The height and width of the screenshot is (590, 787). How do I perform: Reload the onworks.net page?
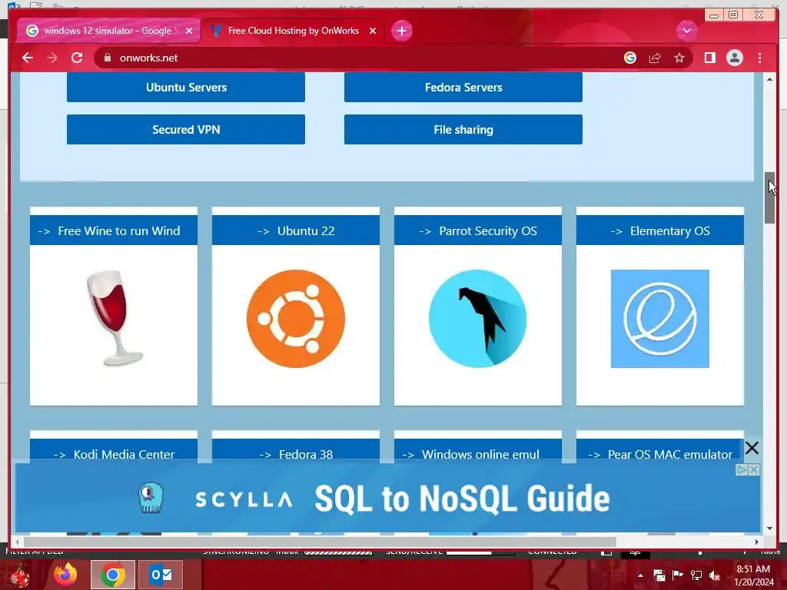pos(77,58)
